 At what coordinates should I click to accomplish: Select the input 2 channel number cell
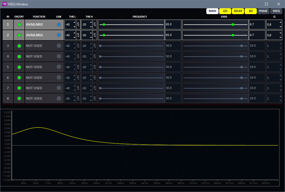tap(8, 35)
